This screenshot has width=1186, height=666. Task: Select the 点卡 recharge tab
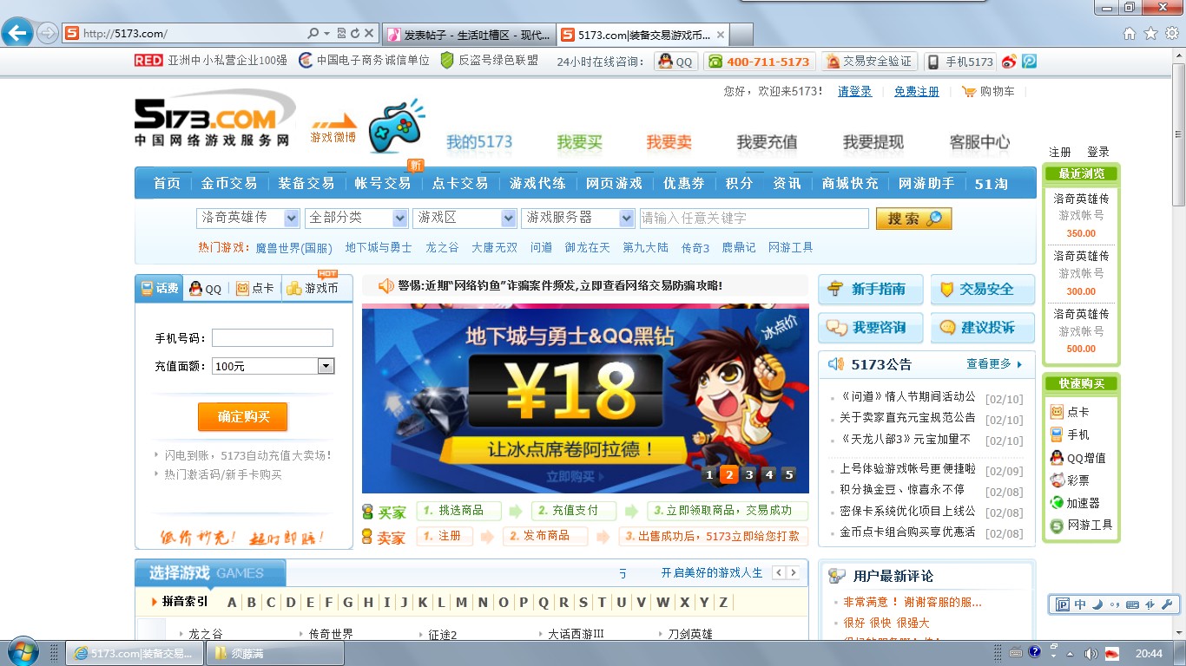click(255, 289)
